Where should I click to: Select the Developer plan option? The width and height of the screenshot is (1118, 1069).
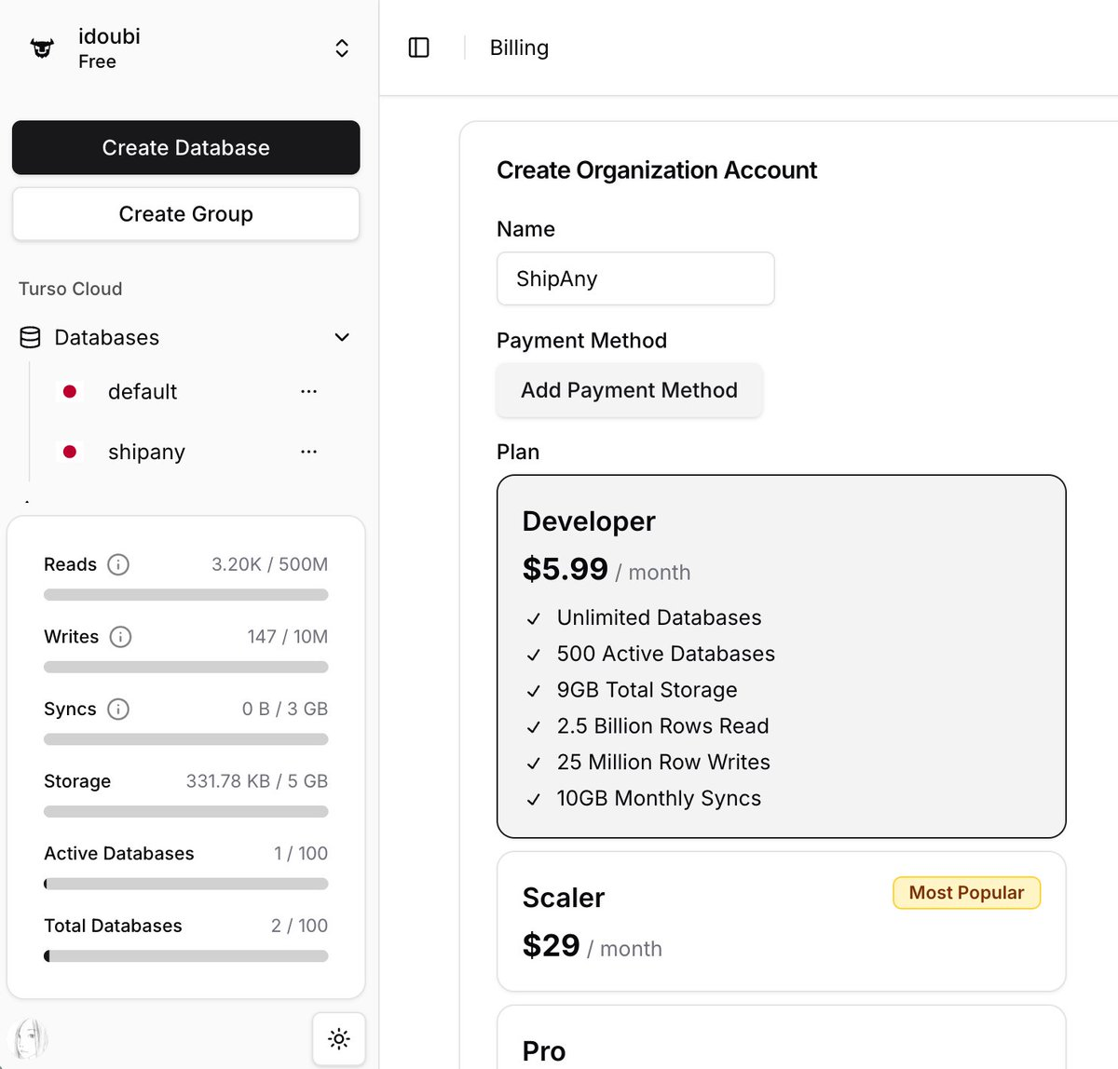(781, 656)
